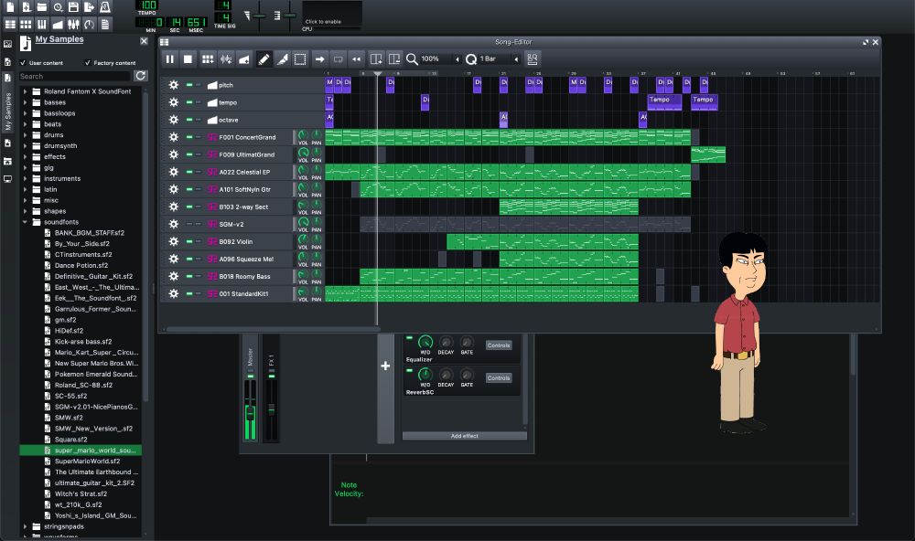Unmute the SGM-v2 track
The image size is (915, 541).
[189, 224]
